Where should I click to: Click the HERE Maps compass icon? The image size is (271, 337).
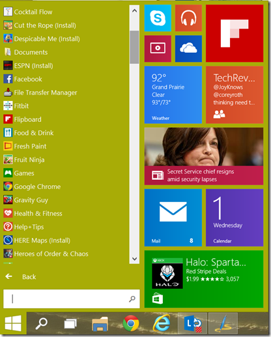[x=8, y=241]
